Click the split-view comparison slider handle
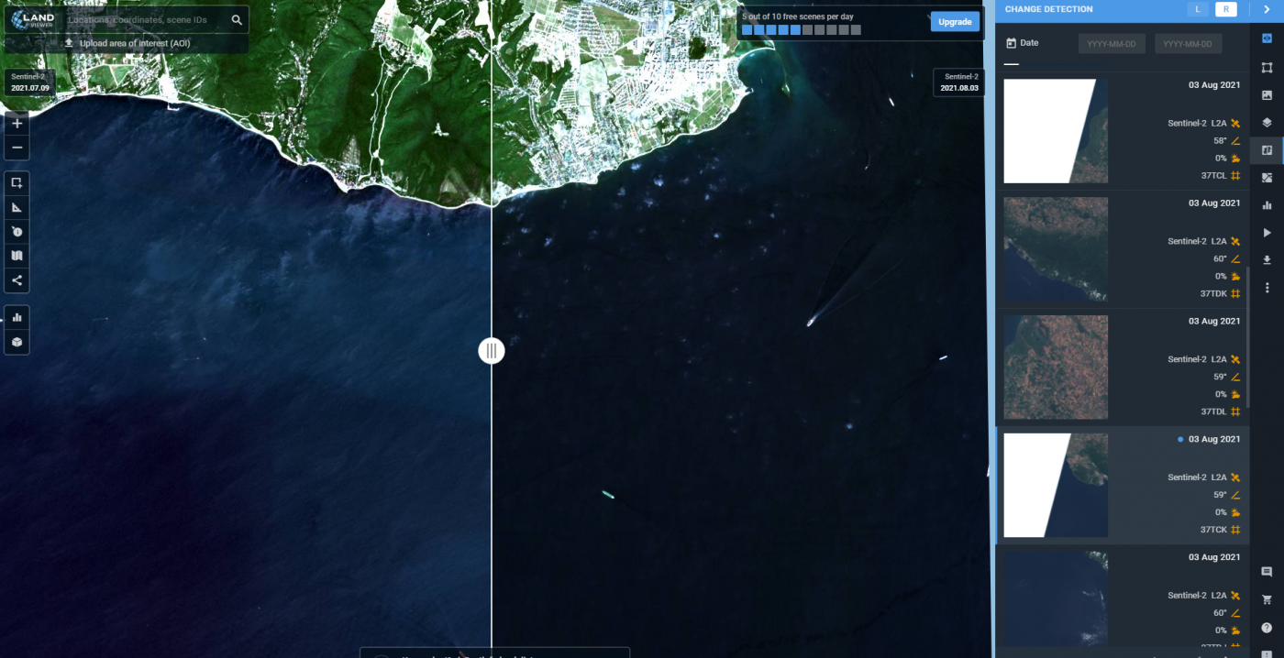Viewport: 1284px width, 658px height. pyautogui.click(x=492, y=350)
